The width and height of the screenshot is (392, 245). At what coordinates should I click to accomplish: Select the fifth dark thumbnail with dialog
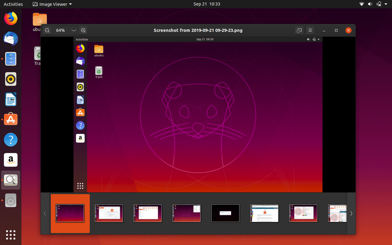(x=225, y=213)
